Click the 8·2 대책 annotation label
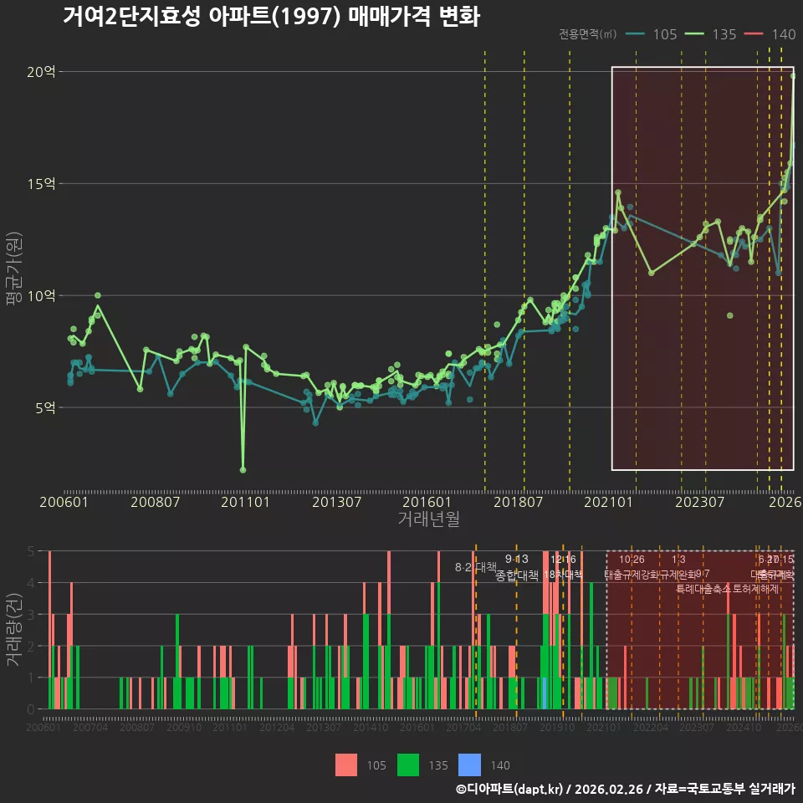The image size is (803, 803). click(x=476, y=567)
